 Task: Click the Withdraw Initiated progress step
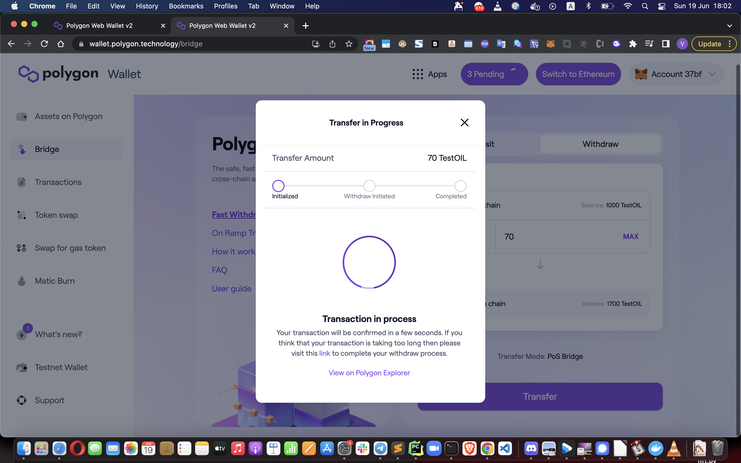click(x=369, y=186)
